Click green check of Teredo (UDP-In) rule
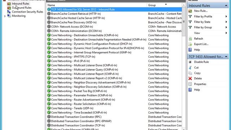Viewport: 231px width, 130px height. click(x=49, y=108)
